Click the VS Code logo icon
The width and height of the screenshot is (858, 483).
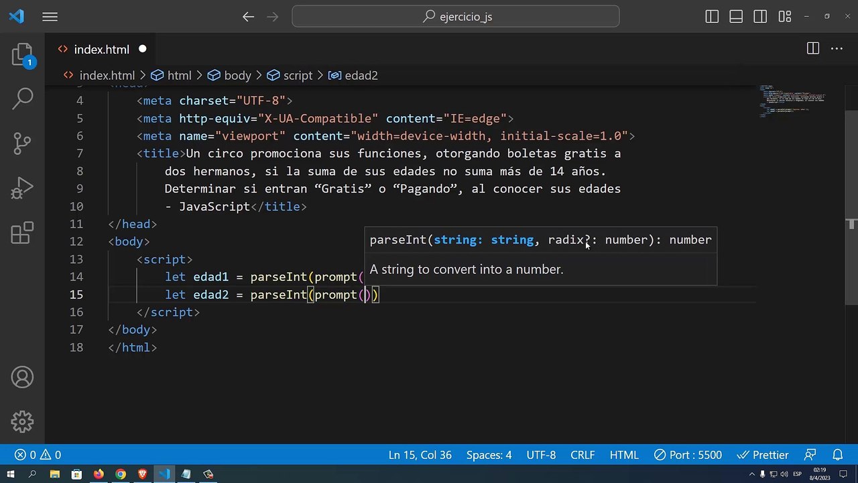tap(16, 17)
